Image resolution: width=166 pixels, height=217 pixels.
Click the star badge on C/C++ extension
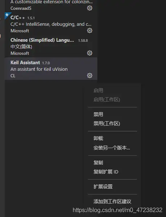[x=7, y=15]
